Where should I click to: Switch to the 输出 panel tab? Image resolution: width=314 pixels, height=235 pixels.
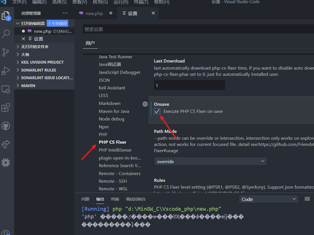point(100,199)
